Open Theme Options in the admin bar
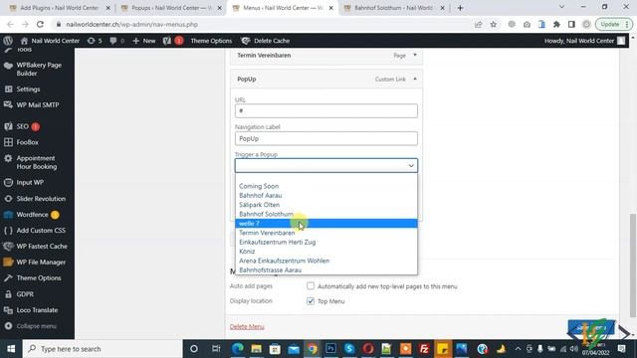This screenshot has width=637, height=358. tap(211, 41)
